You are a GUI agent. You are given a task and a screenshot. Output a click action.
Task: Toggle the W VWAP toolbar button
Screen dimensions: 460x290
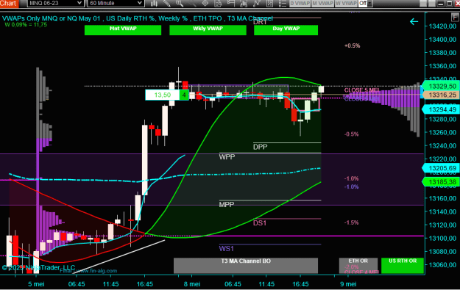click(x=346, y=3)
